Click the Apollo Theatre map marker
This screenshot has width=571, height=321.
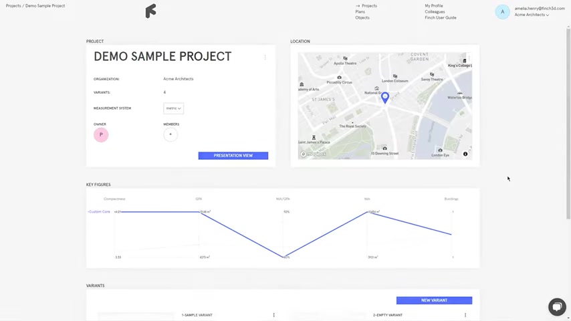(345, 58)
